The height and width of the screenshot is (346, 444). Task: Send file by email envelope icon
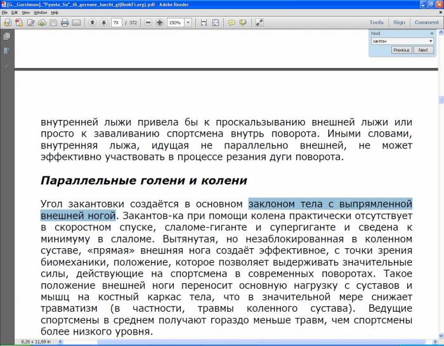76,22
